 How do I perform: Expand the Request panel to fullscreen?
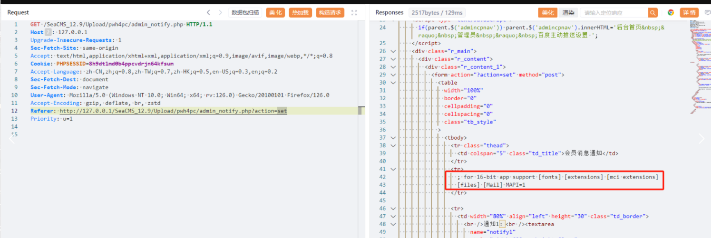pos(354,13)
